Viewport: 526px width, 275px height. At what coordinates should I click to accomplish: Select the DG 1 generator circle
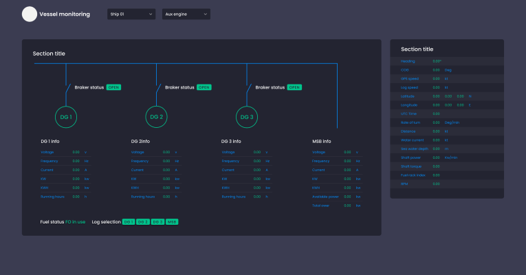tap(66, 117)
